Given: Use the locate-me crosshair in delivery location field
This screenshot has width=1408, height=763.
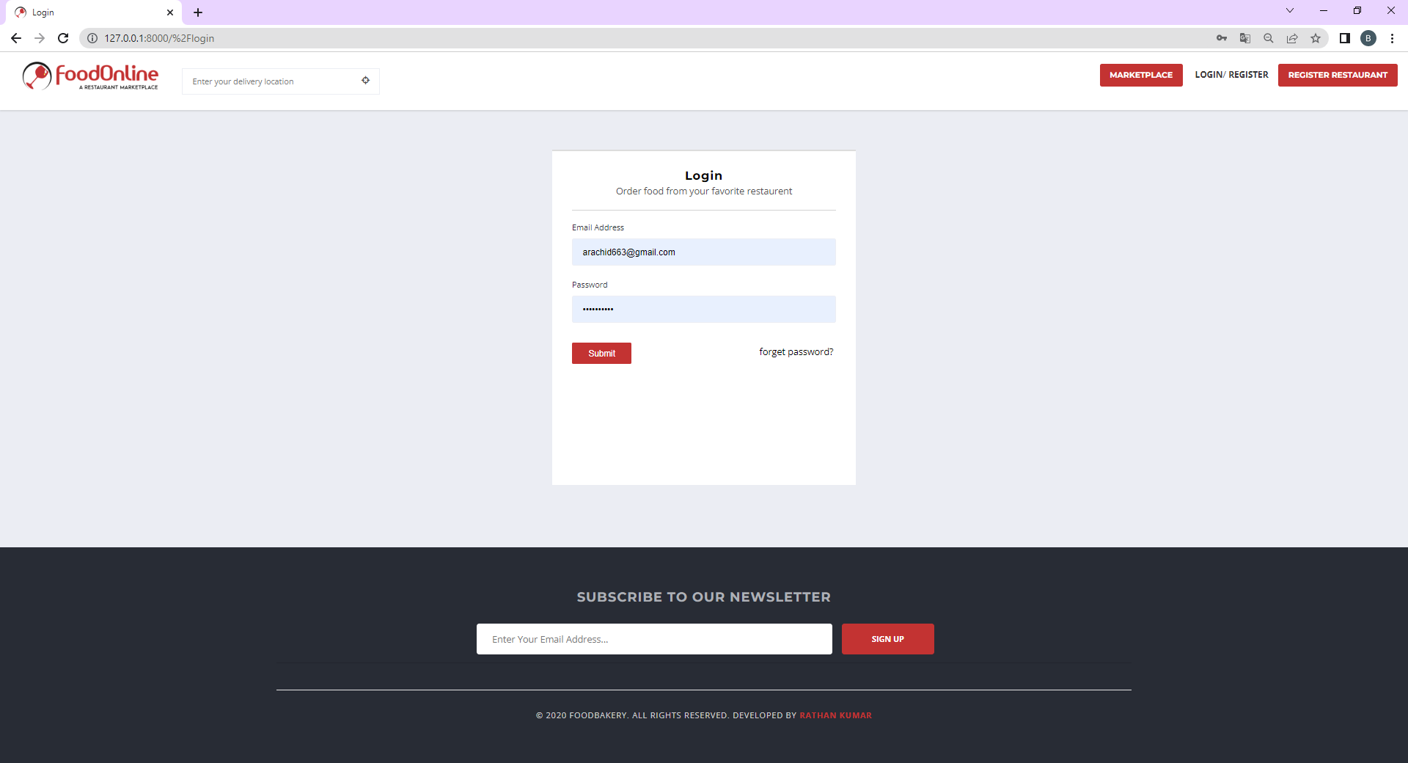Looking at the screenshot, I should 366,81.
